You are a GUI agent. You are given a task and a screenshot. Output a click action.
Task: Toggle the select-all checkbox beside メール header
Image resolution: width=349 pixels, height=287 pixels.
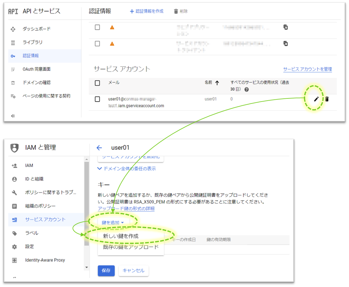[97, 83]
